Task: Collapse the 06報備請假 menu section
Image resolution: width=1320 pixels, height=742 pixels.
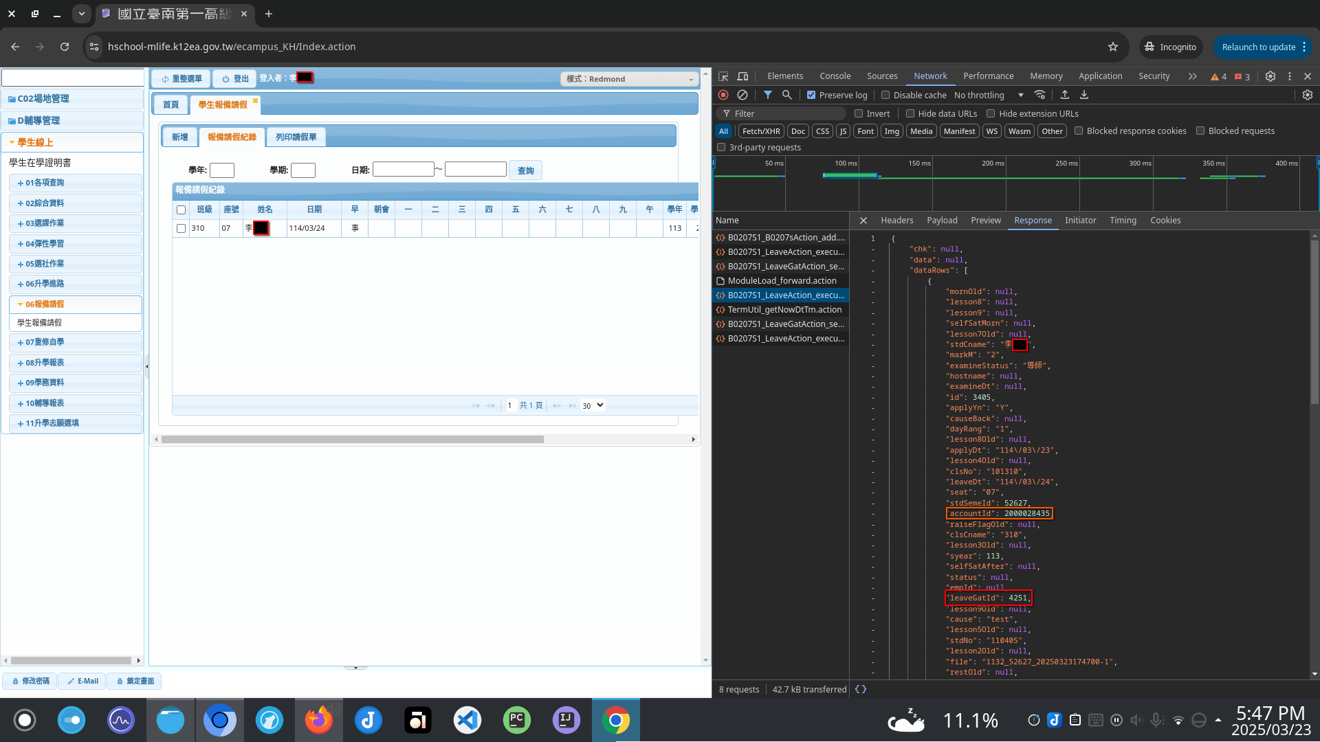Action: [x=76, y=304]
